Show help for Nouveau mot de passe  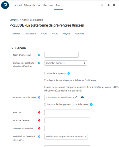[x=39, y=98]
